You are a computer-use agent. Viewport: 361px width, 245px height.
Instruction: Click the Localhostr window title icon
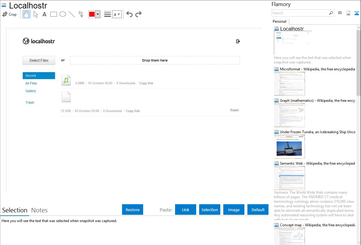pyautogui.click(x=4, y=5)
